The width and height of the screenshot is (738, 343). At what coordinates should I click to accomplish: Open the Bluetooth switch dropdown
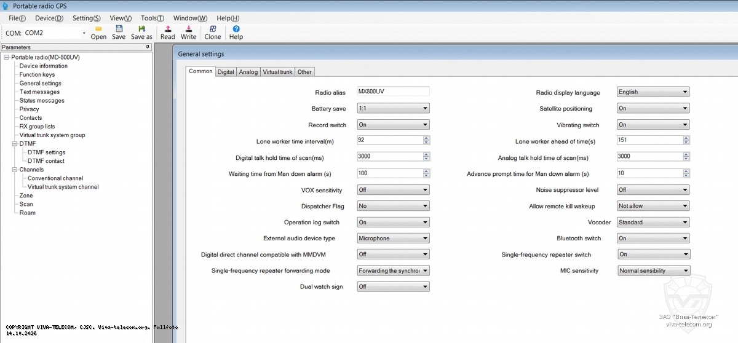click(x=653, y=239)
